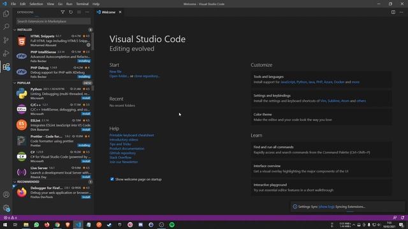Open the Python extension entry
This screenshot has width=408, height=229.
(x=54, y=94)
